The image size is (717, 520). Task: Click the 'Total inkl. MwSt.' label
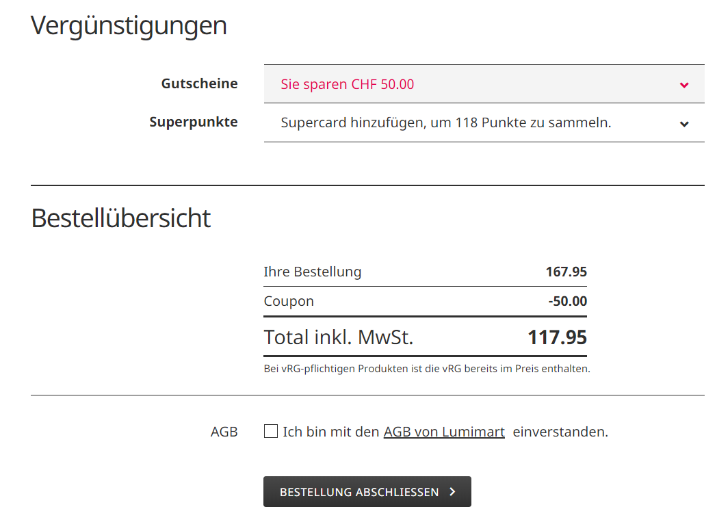(x=339, y=337)
